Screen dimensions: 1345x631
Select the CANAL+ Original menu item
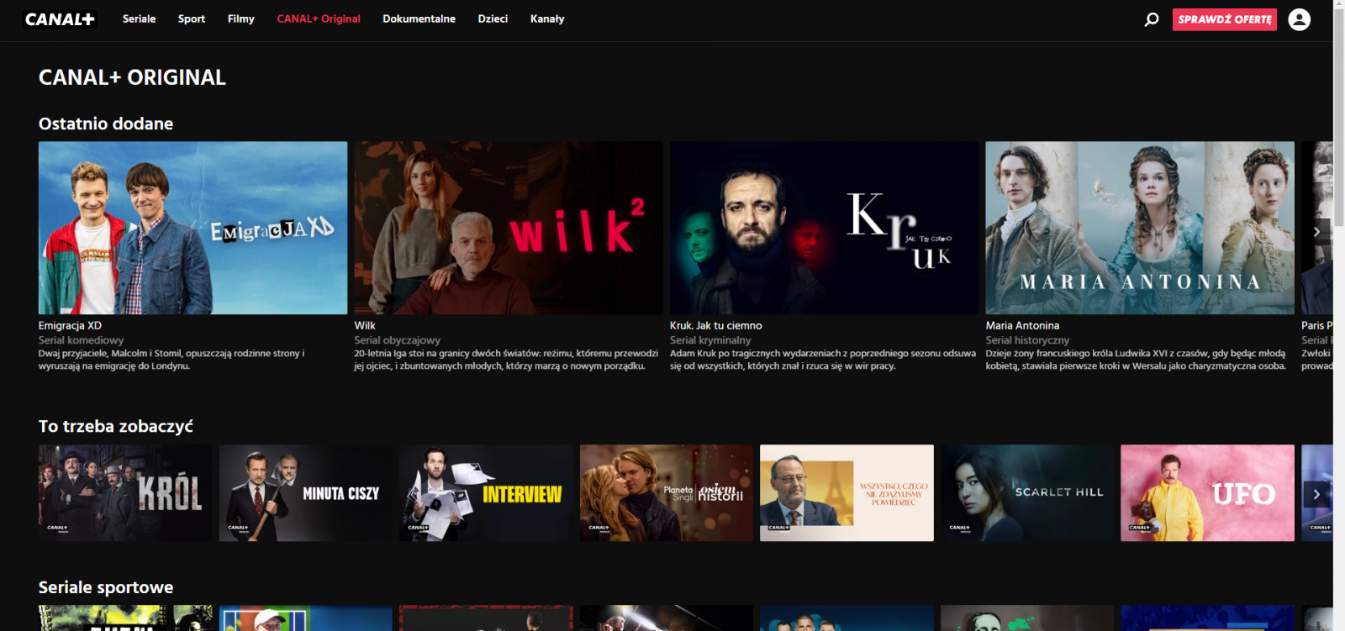click(319, 18)
